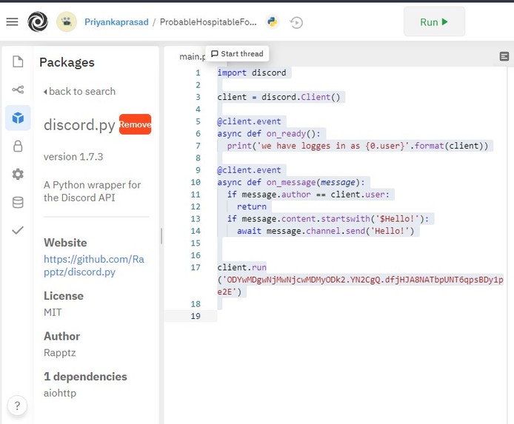
Task: Click 'version 1.7.3' text
Action: 73,157
